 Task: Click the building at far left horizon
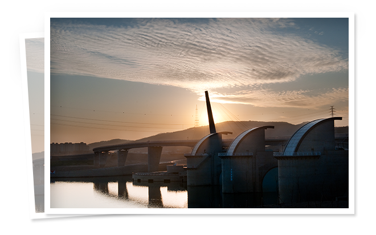70,149
